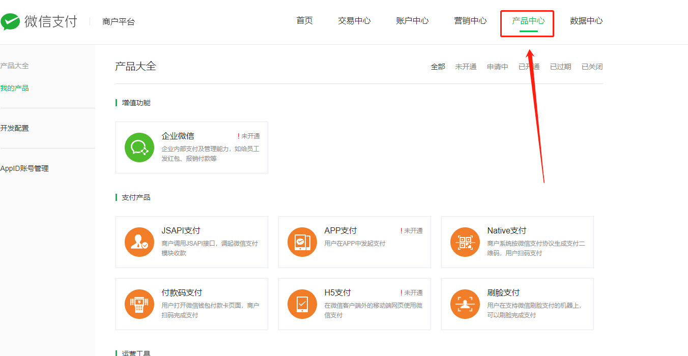Select the APP支付 orange icon

click(302, 242)
